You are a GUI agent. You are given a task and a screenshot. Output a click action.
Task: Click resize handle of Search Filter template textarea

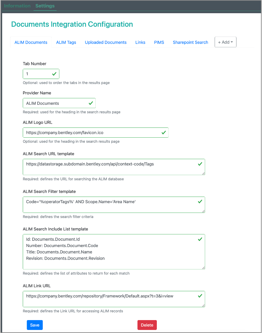click(203, 211)
